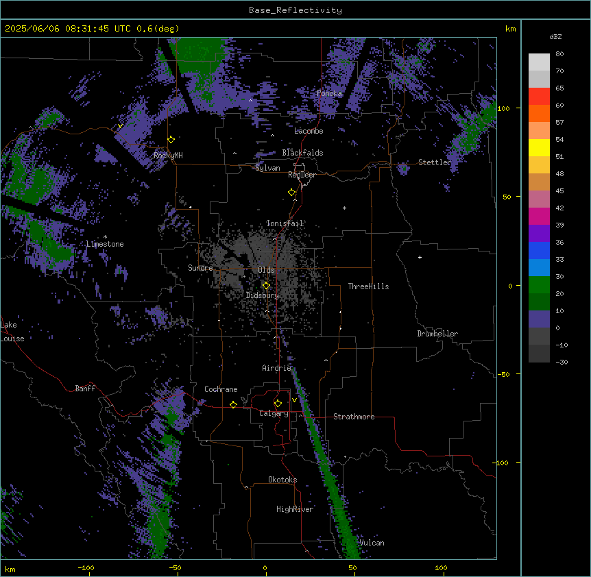Viewport: 591px width, 577px height.
Task: Select the Calgary city label
Action: [274, 413]
